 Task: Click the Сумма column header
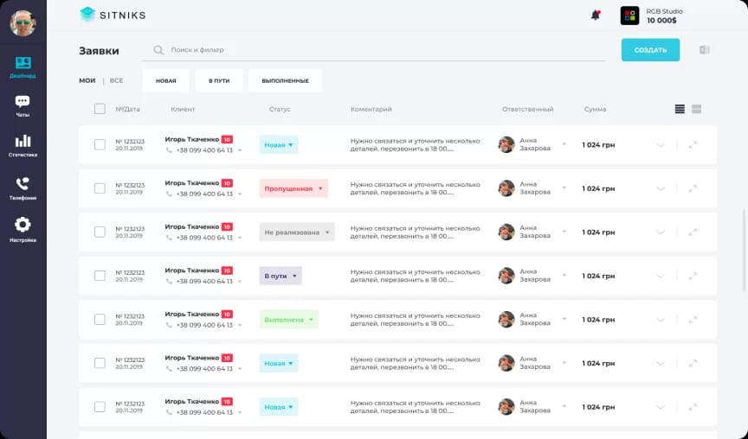coord(595,109)
